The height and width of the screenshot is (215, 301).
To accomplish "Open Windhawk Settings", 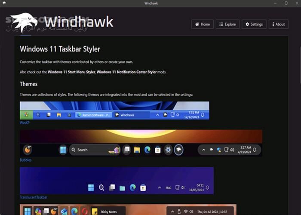I will [x=254, y=24].
